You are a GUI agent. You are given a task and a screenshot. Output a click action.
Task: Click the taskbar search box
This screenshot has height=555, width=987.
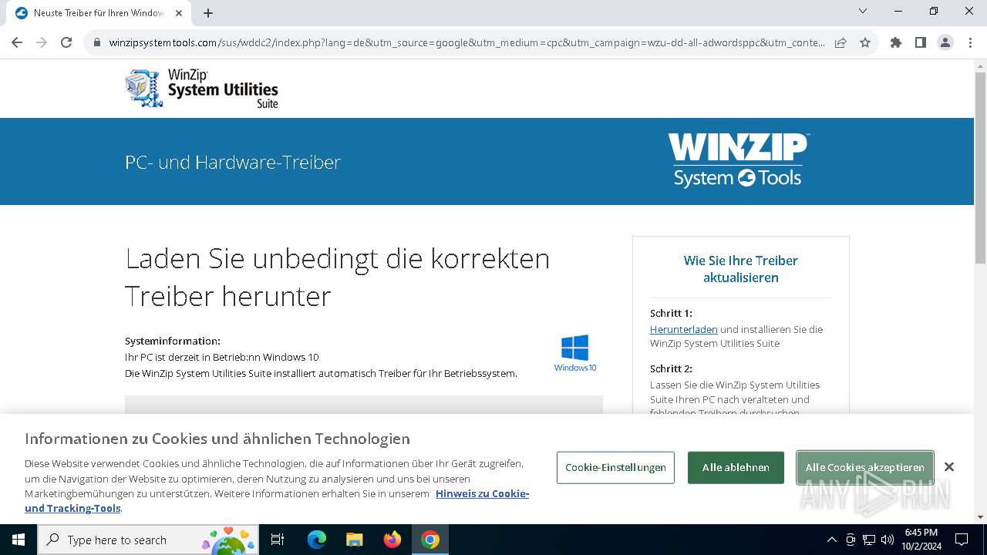[x=148, y=540]
